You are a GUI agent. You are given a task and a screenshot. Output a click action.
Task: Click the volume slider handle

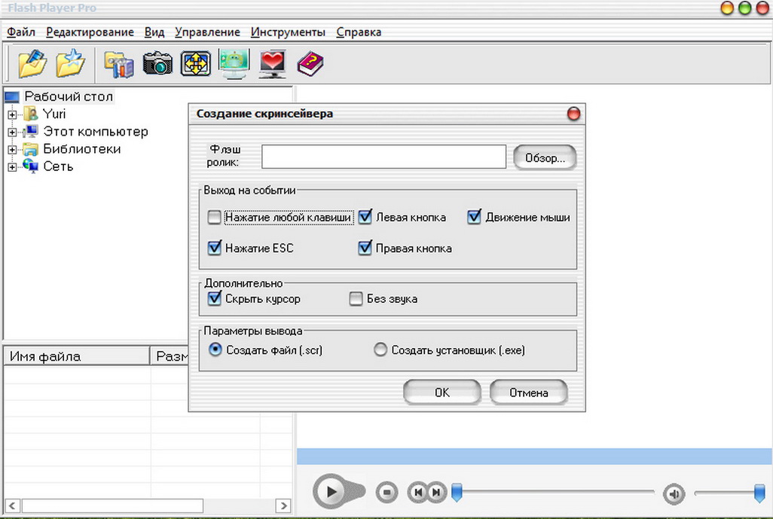click(x=759, y=493)
